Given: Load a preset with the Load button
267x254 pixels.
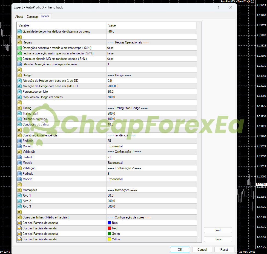Looking at the screenshot, I should [218, 230].
